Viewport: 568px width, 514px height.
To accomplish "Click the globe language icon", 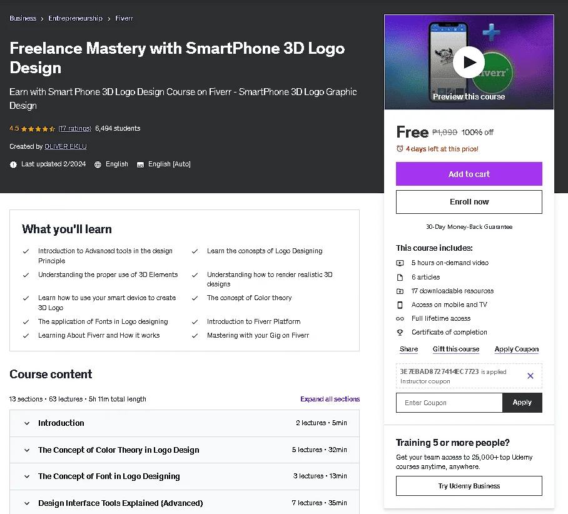I will point(98,164).
